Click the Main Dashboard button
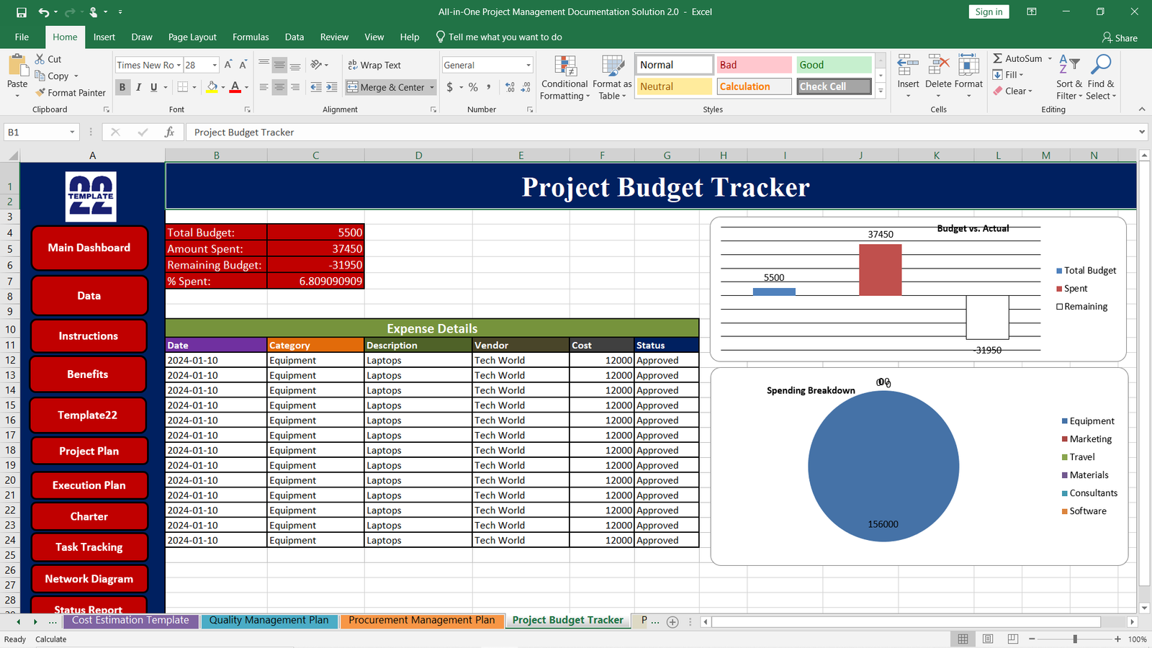This screenshot has width=1152, height=648. [89, 248]
